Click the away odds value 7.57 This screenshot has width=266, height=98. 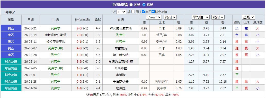click(x=223, y=62)
